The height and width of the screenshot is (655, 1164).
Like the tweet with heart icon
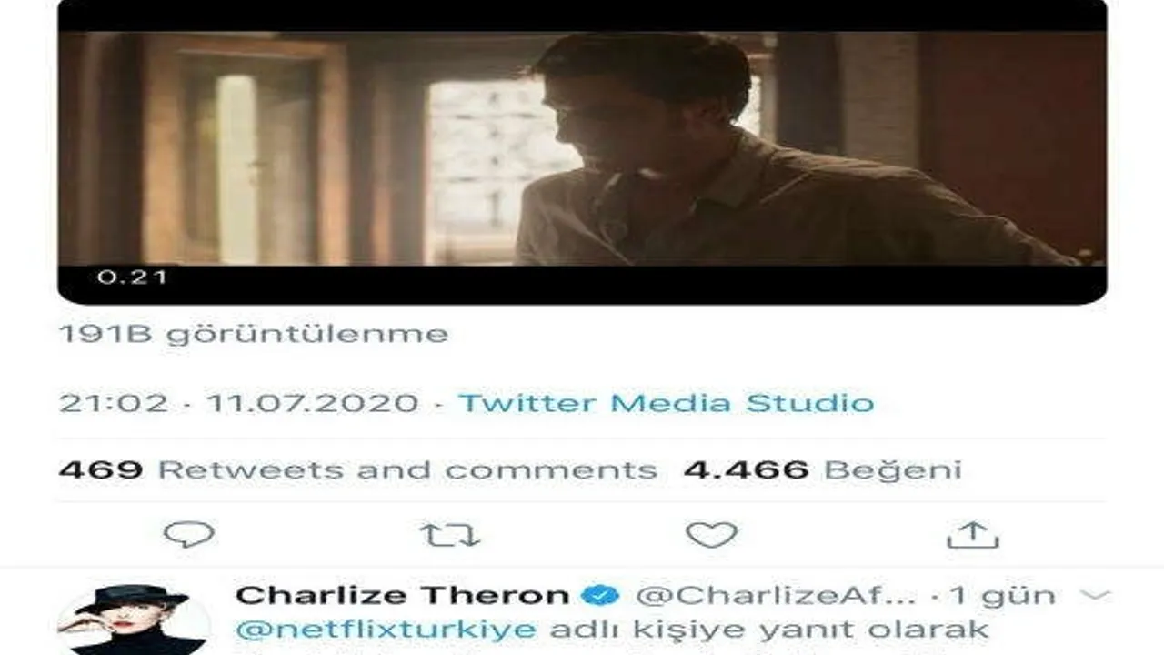[711, 534]
